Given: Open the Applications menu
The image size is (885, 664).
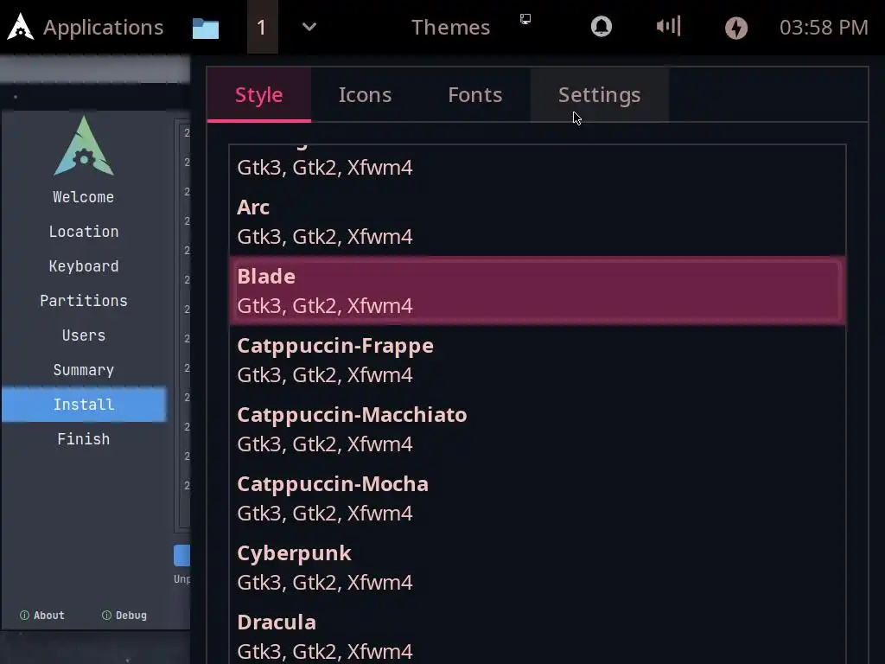Looking at the screenshot, I should coord(104,27).
